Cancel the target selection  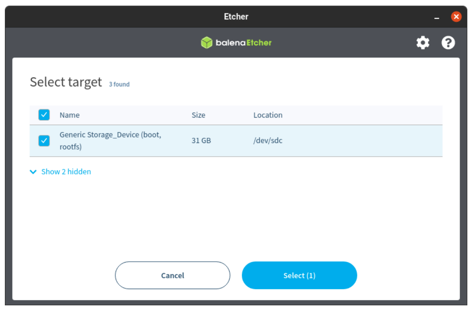pyautogui.click(x=173, y=275)
